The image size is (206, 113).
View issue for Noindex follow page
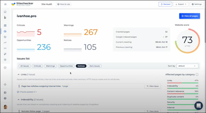(152, 111)
